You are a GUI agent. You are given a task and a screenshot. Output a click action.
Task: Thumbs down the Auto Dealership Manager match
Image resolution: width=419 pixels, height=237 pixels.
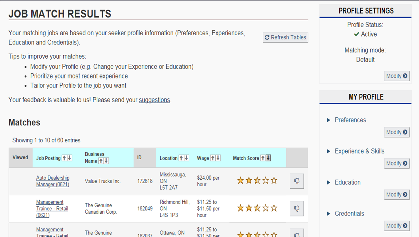(x=297, y=181)
